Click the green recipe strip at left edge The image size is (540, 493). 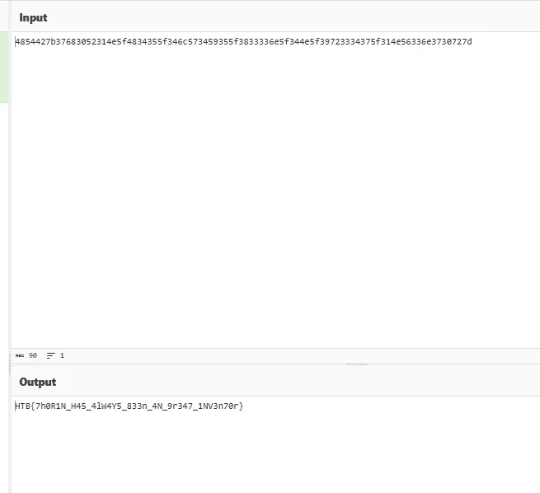pyautogui.click(x=4, y=66)
